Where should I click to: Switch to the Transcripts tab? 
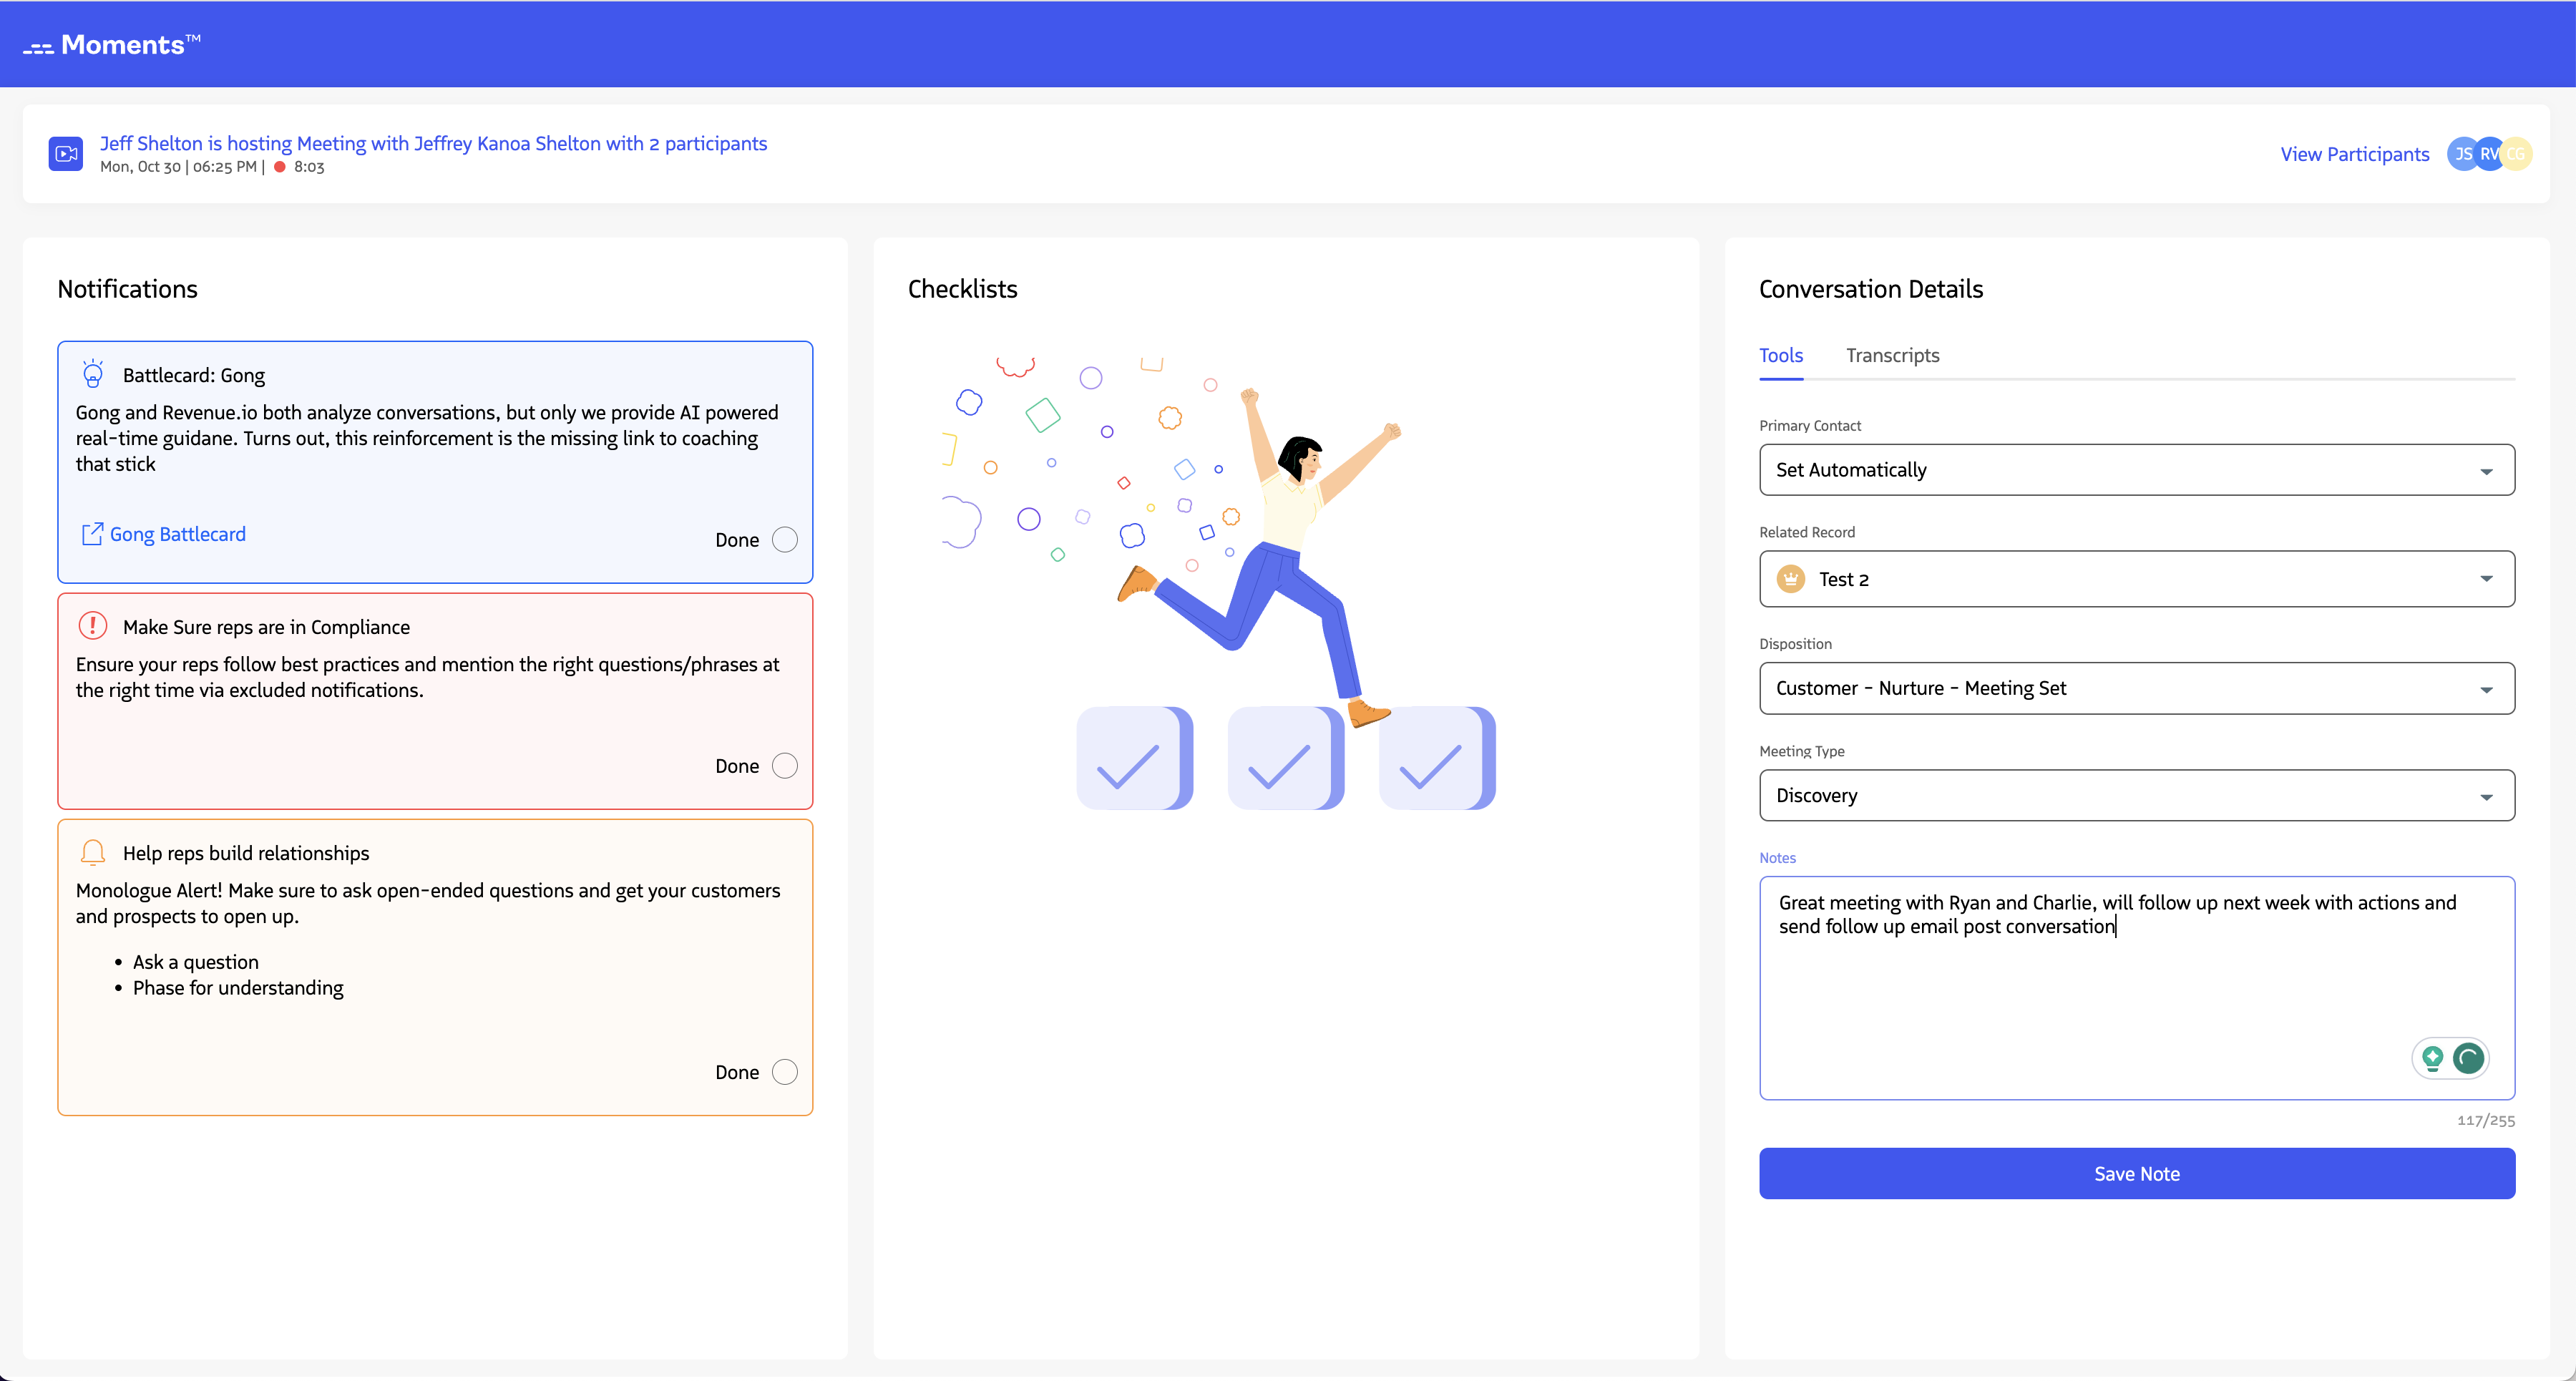coord(1892,355)
